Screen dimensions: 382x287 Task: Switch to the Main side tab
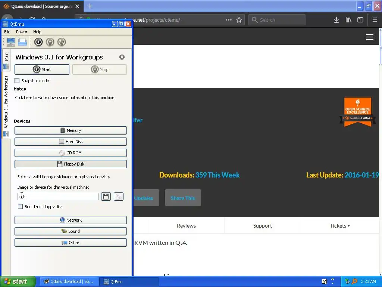click(x=6, y=60)
